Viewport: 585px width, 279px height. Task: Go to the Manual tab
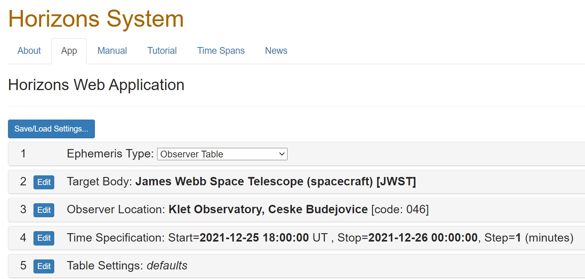[112, 51]
